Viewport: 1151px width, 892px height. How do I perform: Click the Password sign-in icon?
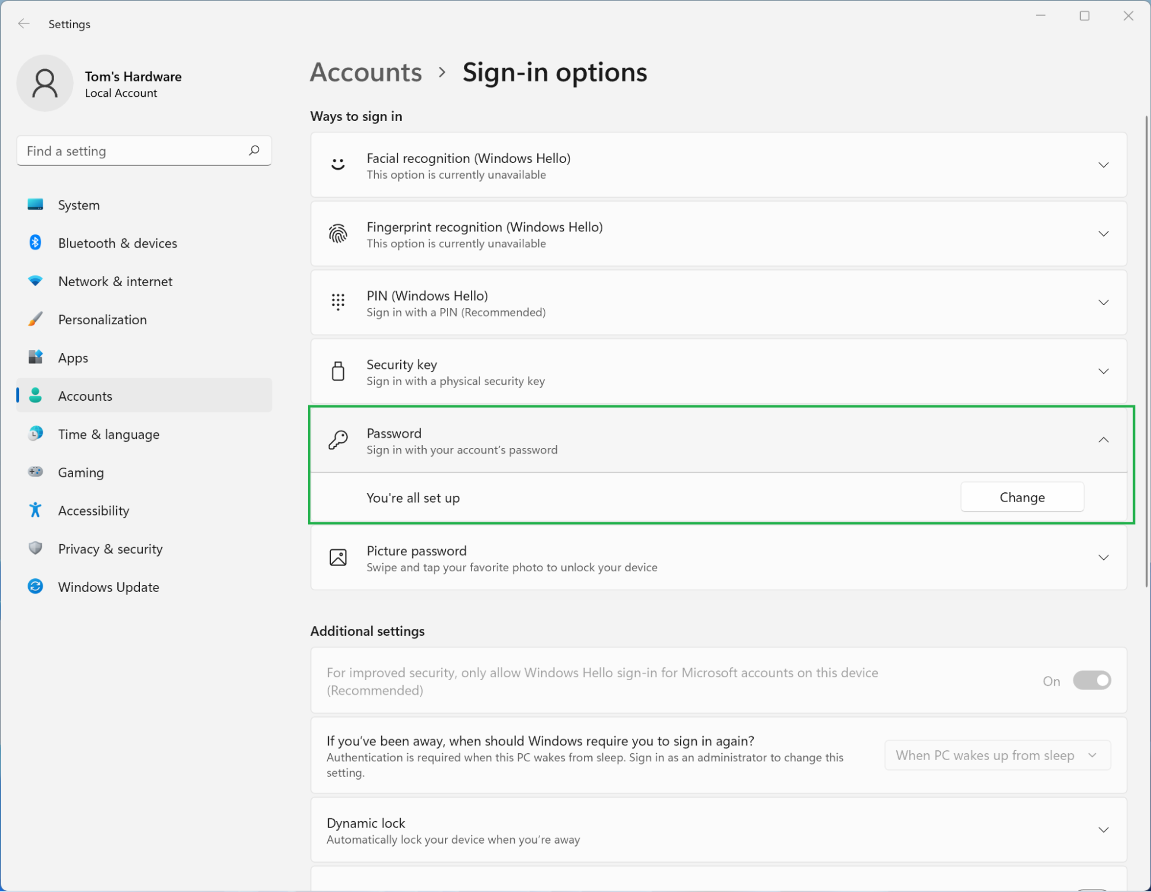(x=337, y=440)
